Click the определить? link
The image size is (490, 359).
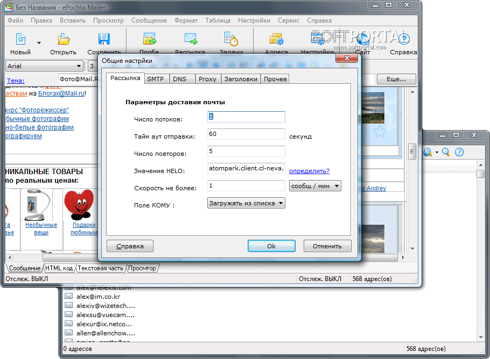click(309, 171)
